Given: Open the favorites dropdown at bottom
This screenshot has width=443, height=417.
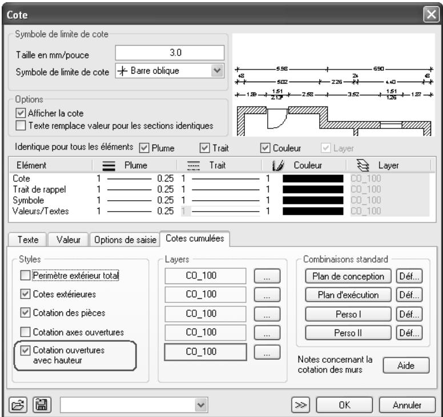Looking at the screenshot, I should pos(201,405).
